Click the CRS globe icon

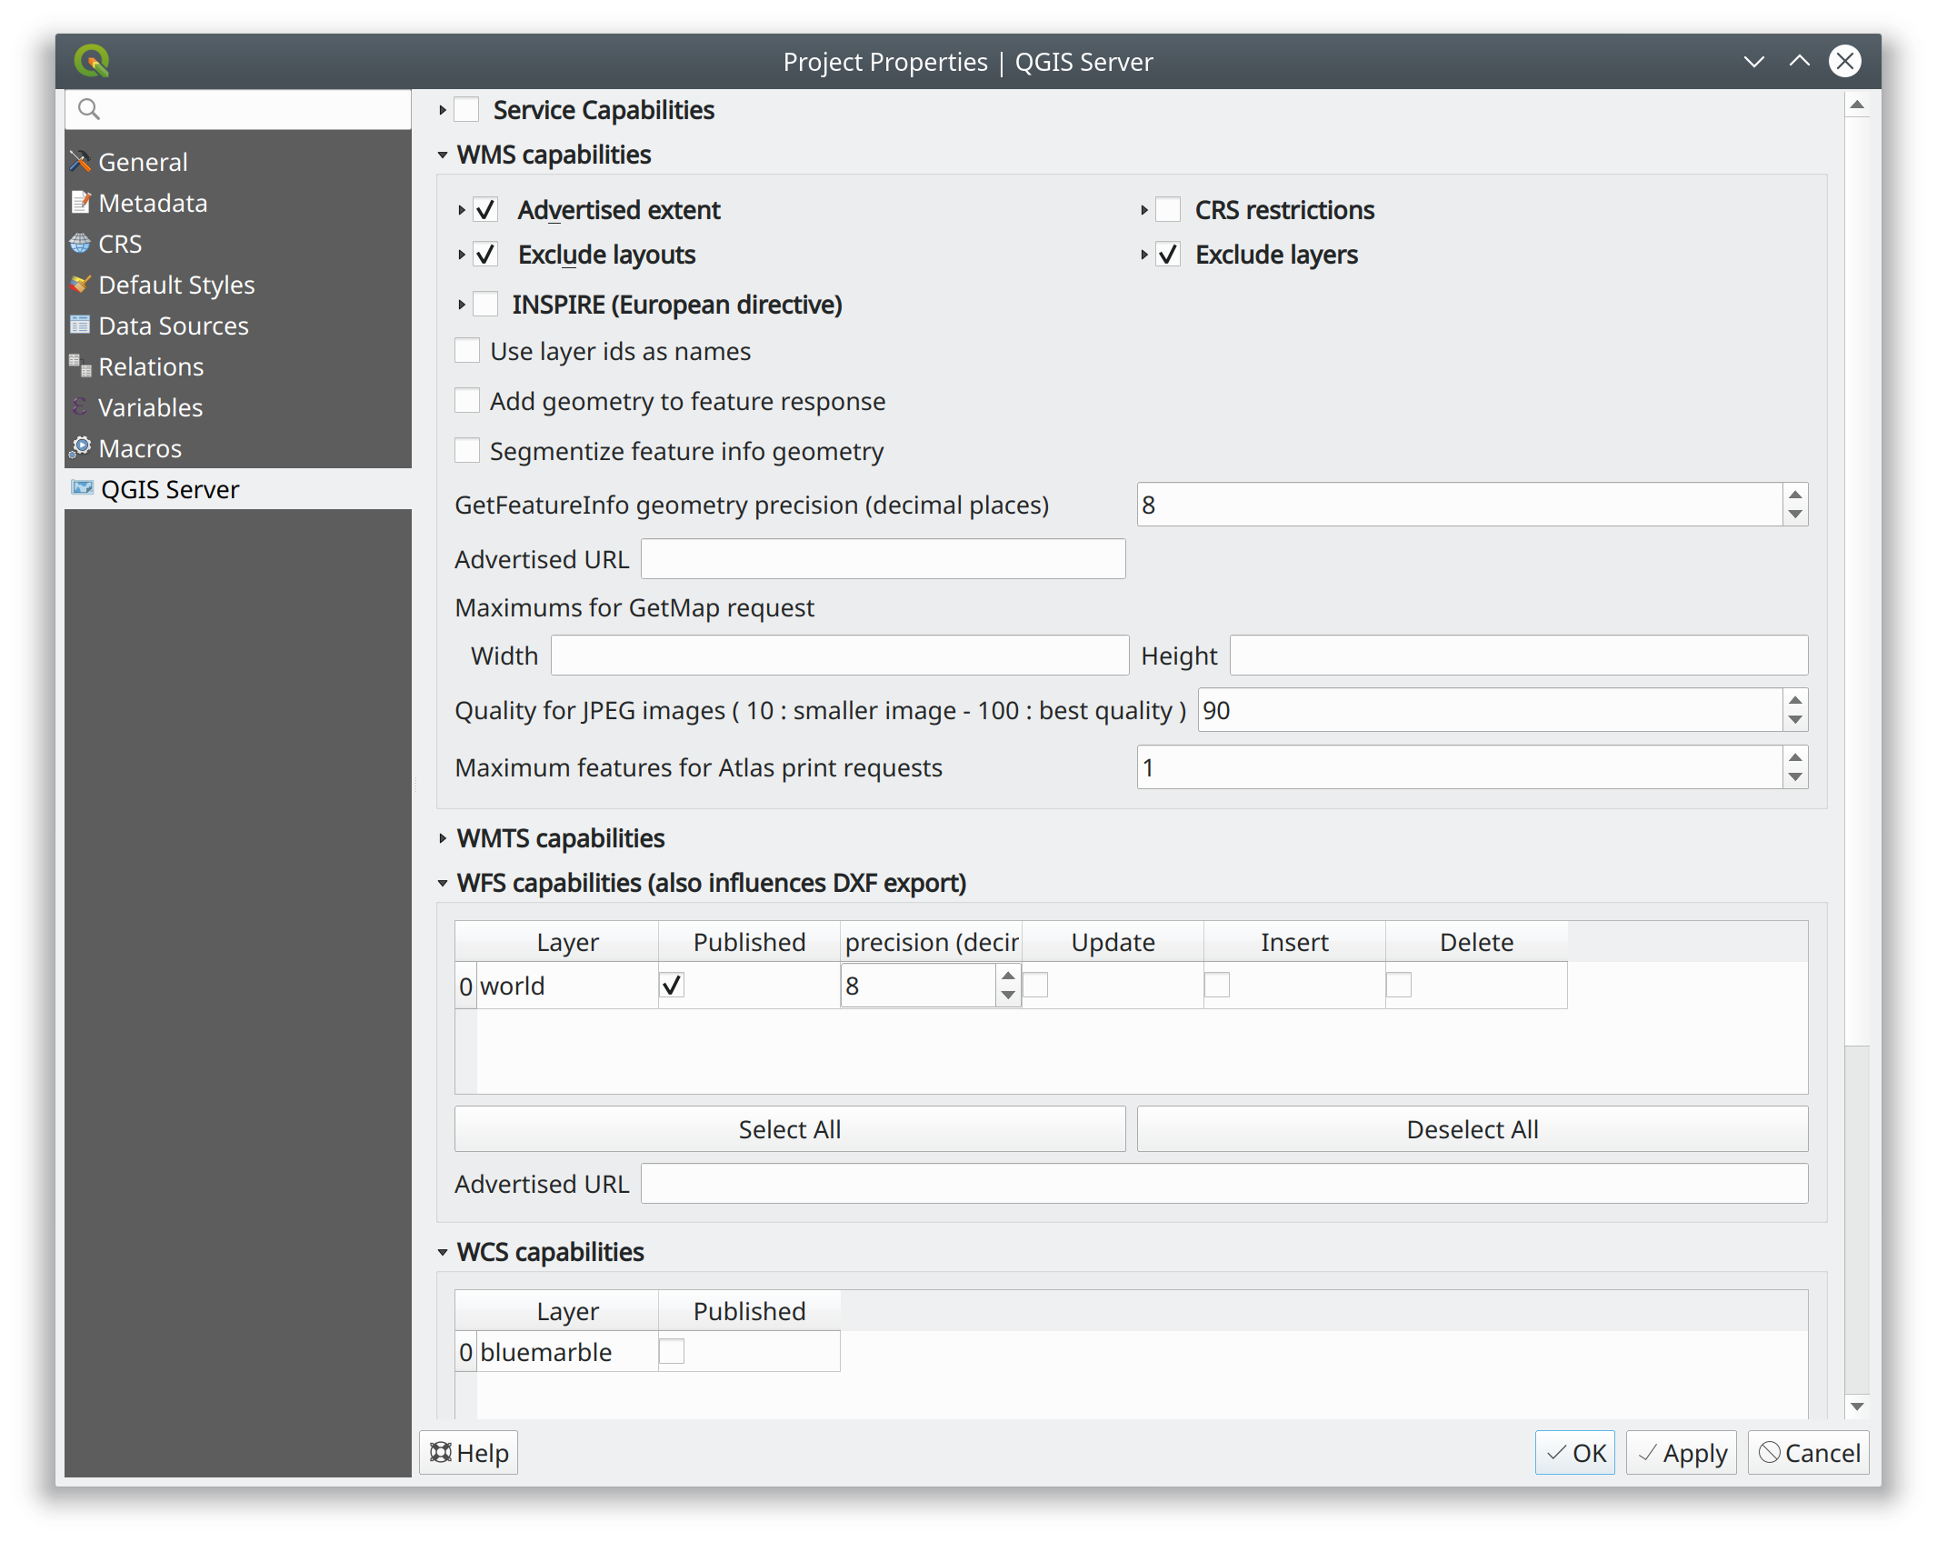80,243
